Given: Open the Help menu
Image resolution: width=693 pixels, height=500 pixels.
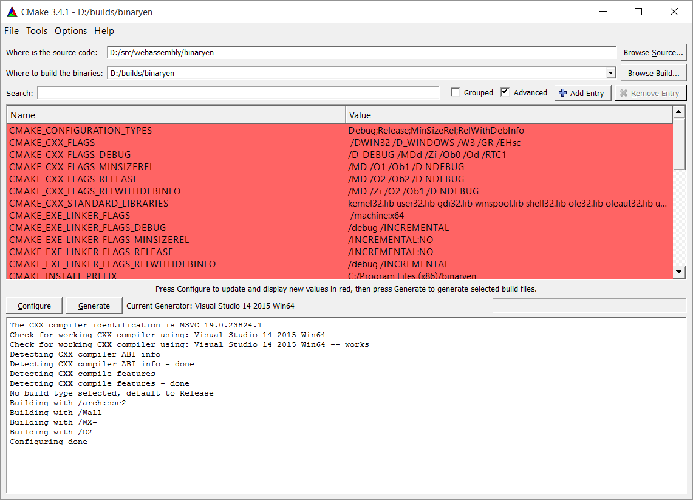Looking at the screenshot, I should 104,31.
